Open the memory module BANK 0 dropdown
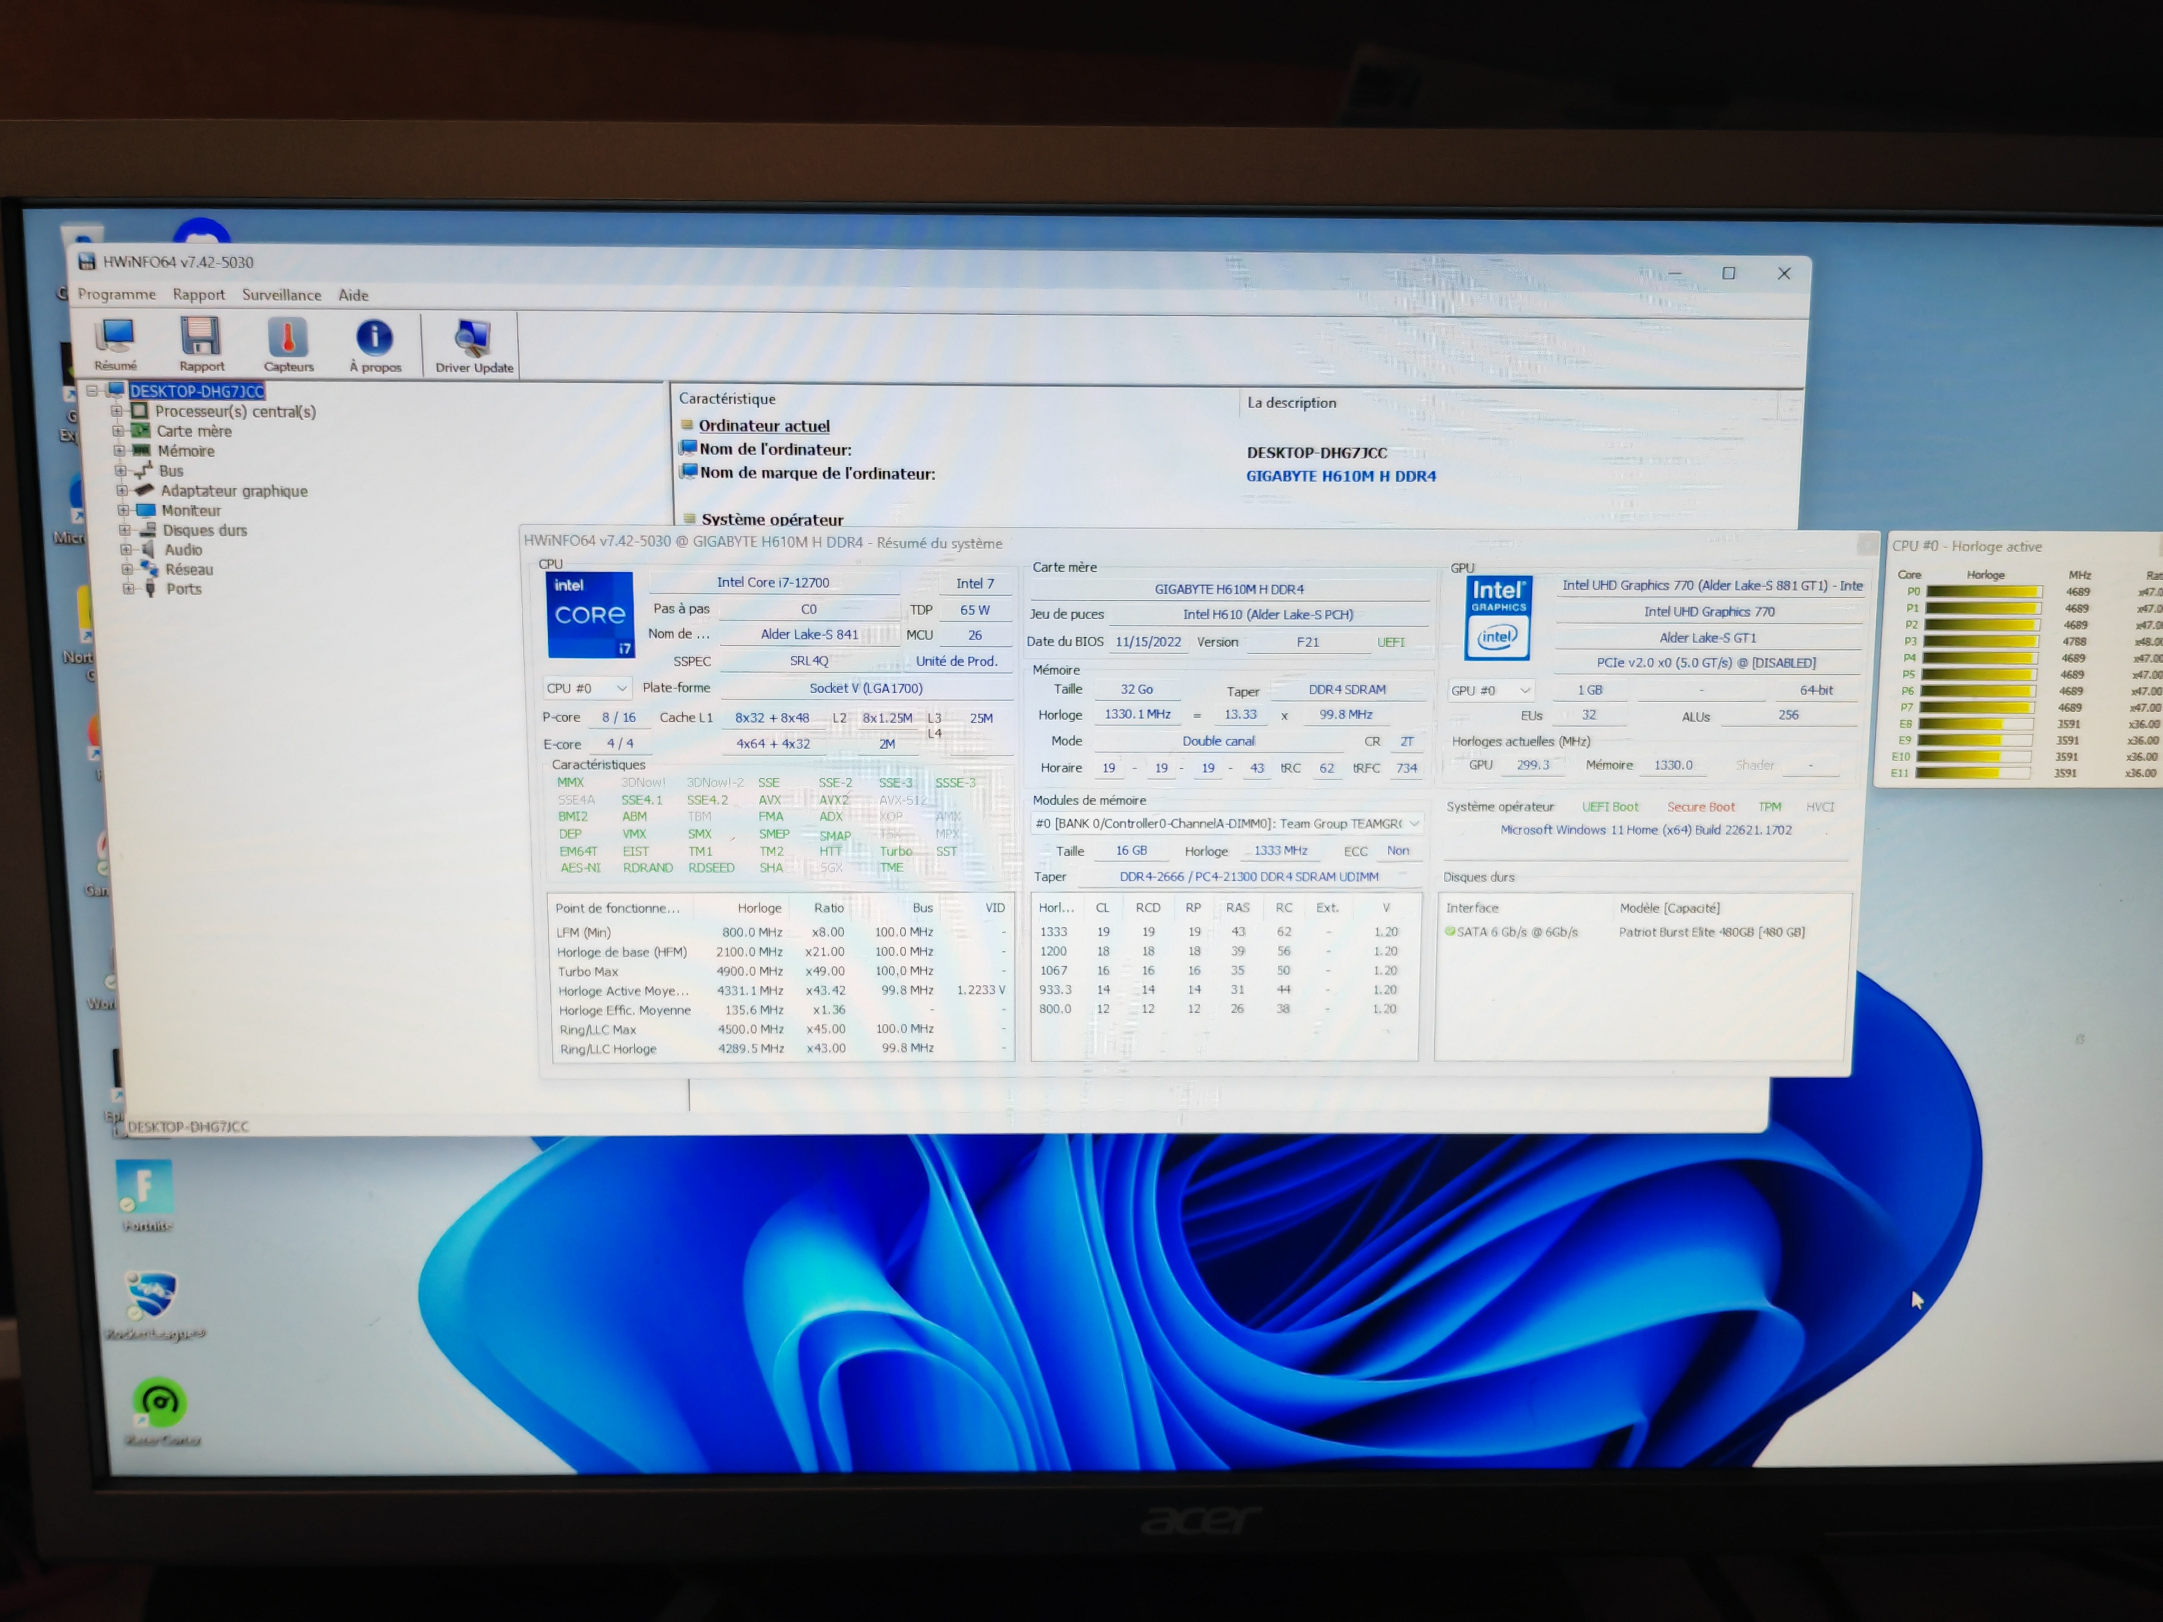2163x1622 pixels. pyautogui.click(x=1227, y=823)
